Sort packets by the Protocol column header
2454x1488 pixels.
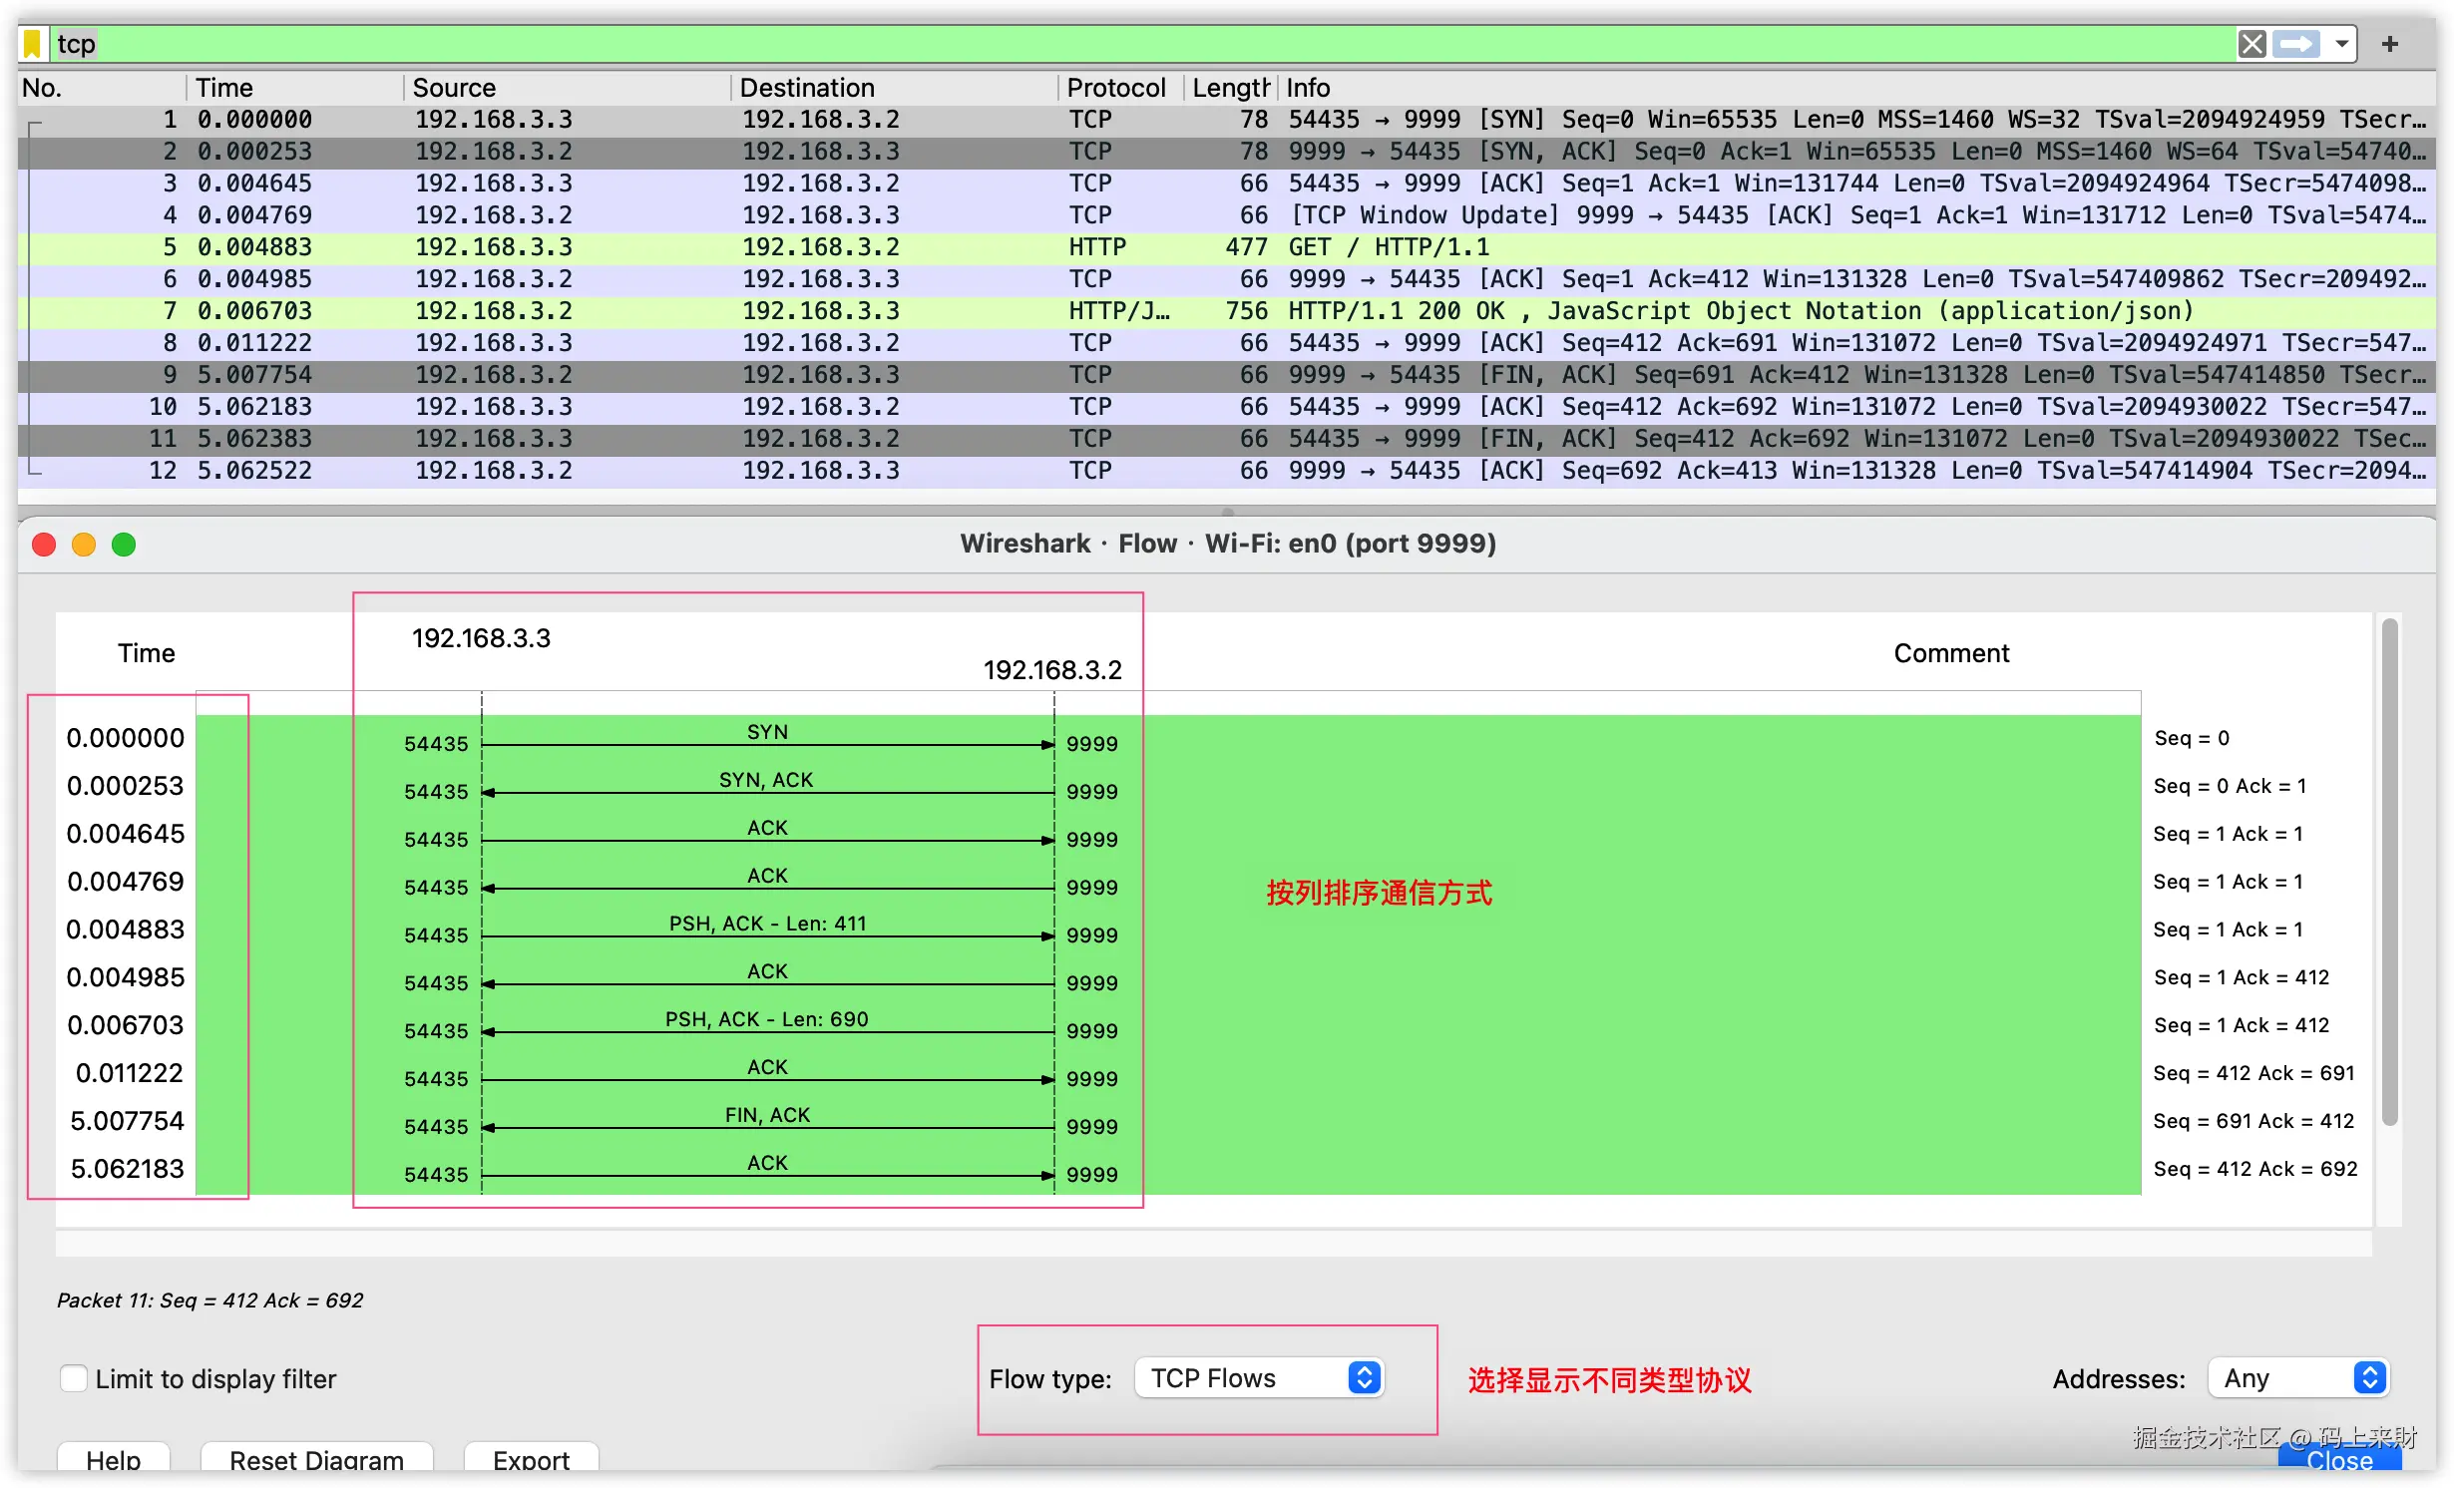pos(1115,87)
